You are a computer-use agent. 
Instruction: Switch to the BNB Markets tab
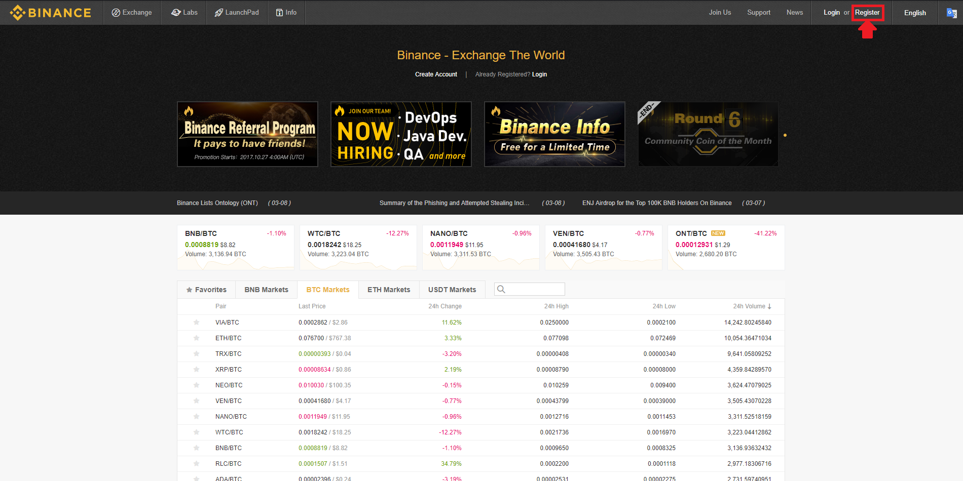click(x=266, y=290)
